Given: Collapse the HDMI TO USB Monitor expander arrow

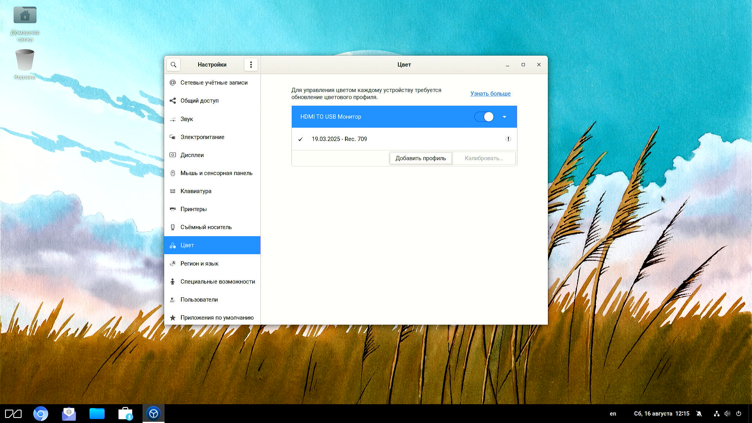Looking at the screenshot, I should pyautogui.click(x=504, y=117).
